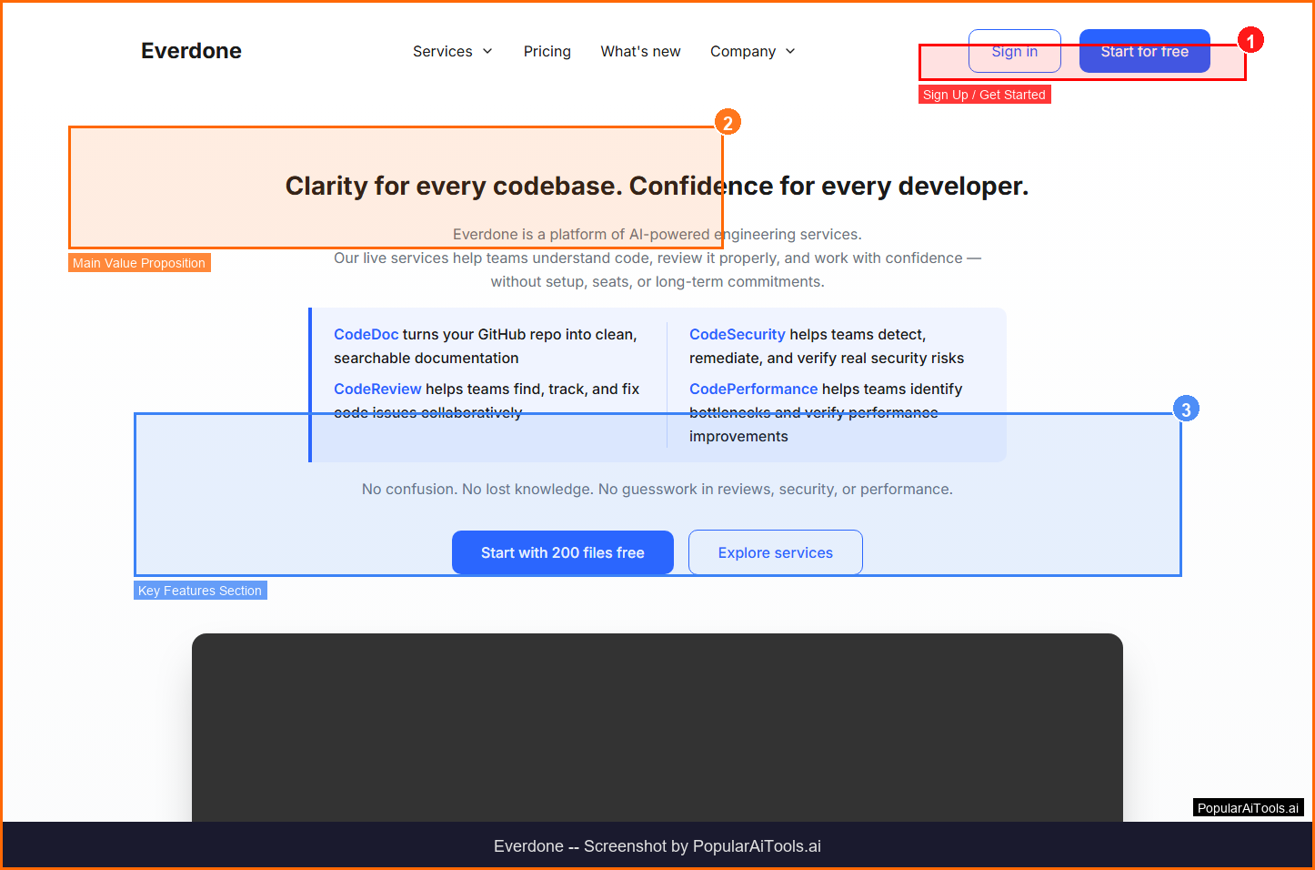Image resolution: width=1315 pixels, height=870 pixels.
Task: Follow the CodeReview link
Action: pyautogui.click(x=377, y=389)
